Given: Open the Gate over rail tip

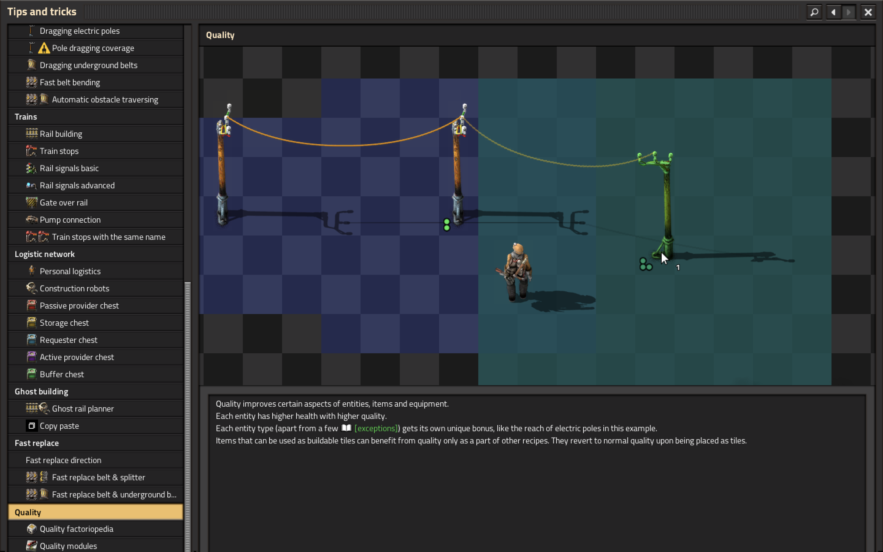Looking at the screenshot, I should tap(96, 203).
